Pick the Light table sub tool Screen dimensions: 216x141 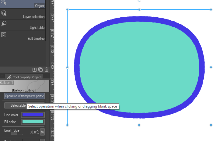(x=23, y=25)
